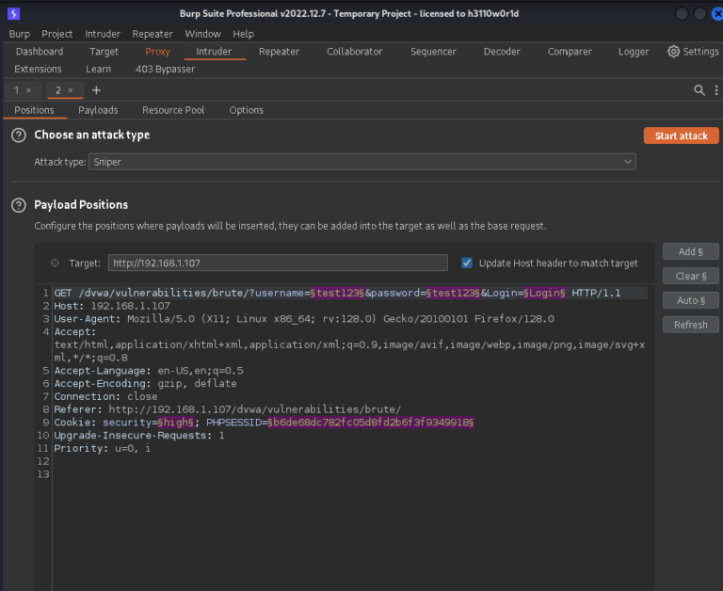Image resolution: width=723 pixels, height=591 pixels.
Task: Click the Connection: close header line
Action: click(105, 396)
